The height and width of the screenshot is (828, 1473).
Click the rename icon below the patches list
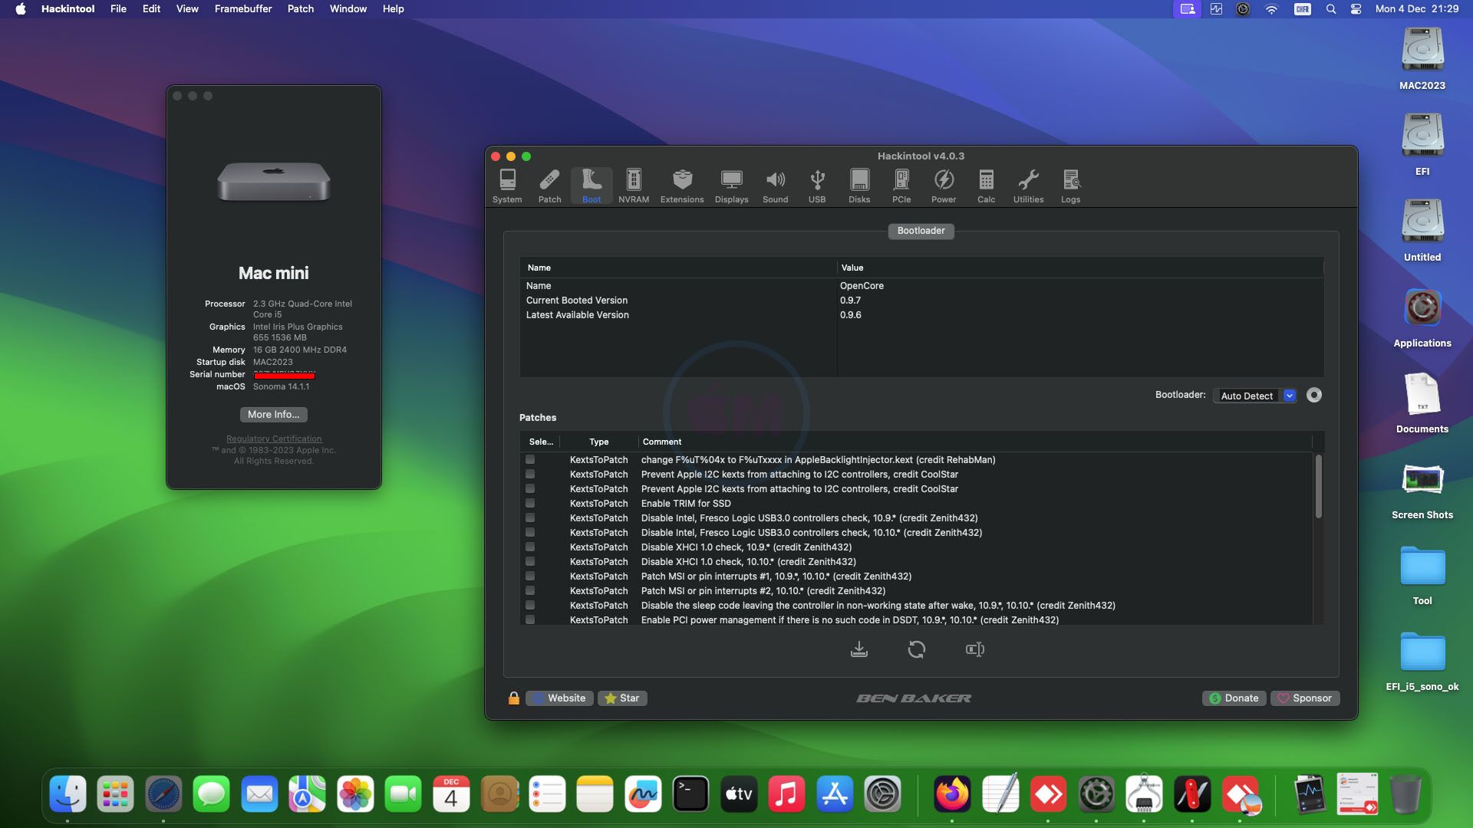coord(975,649)
